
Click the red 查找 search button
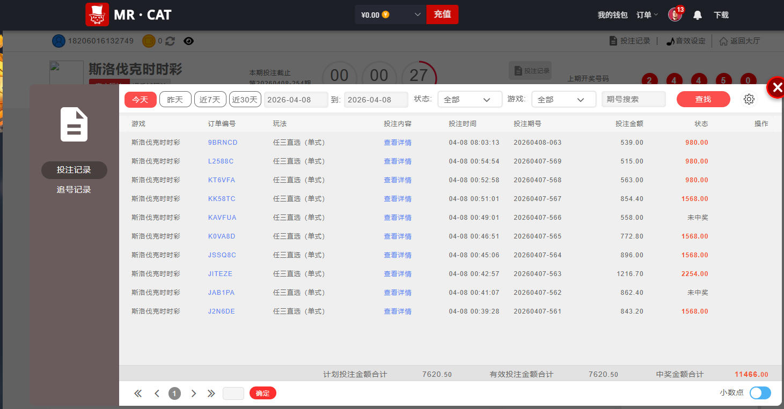[x=703, y=99]
